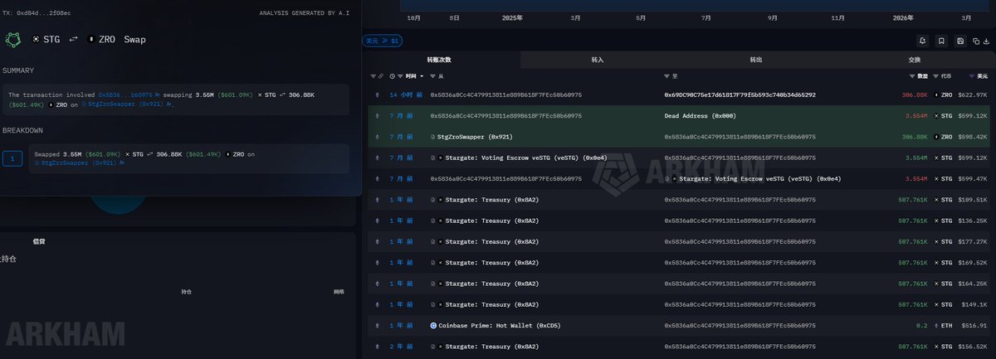Viewport: 996px width, 359px height.
Task: Switch to the 转出 tab
Action: click(755, 60)
